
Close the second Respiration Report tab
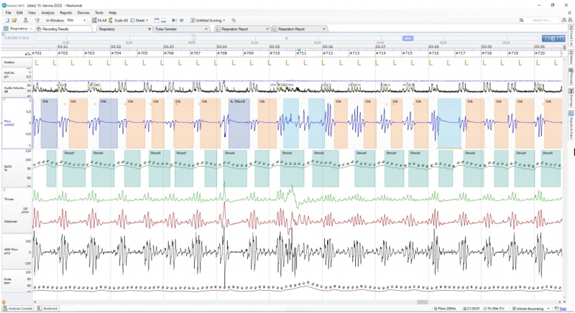(x=324, y=29)
